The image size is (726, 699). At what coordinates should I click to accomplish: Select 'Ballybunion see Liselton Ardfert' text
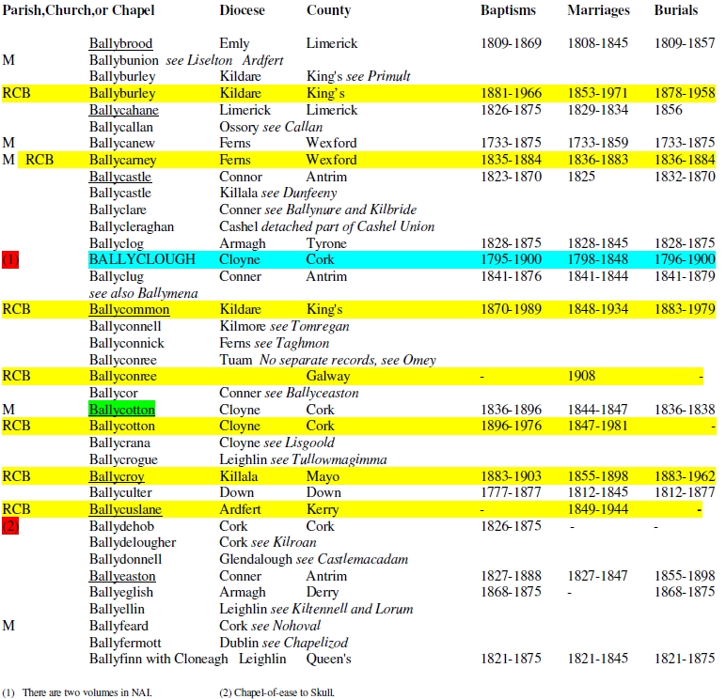point(186,60)
